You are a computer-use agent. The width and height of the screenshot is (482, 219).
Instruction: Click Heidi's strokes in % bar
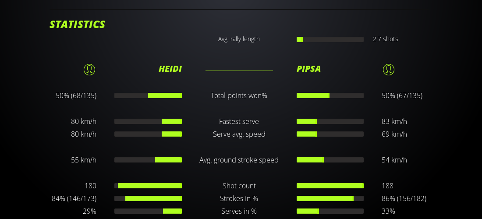point(148,198)
